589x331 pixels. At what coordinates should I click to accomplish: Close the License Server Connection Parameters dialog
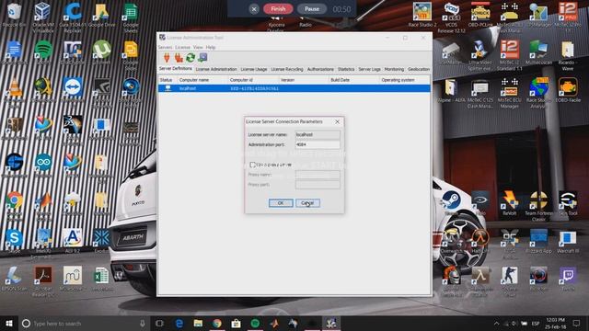pyautogui.click(x=338, y=121)
